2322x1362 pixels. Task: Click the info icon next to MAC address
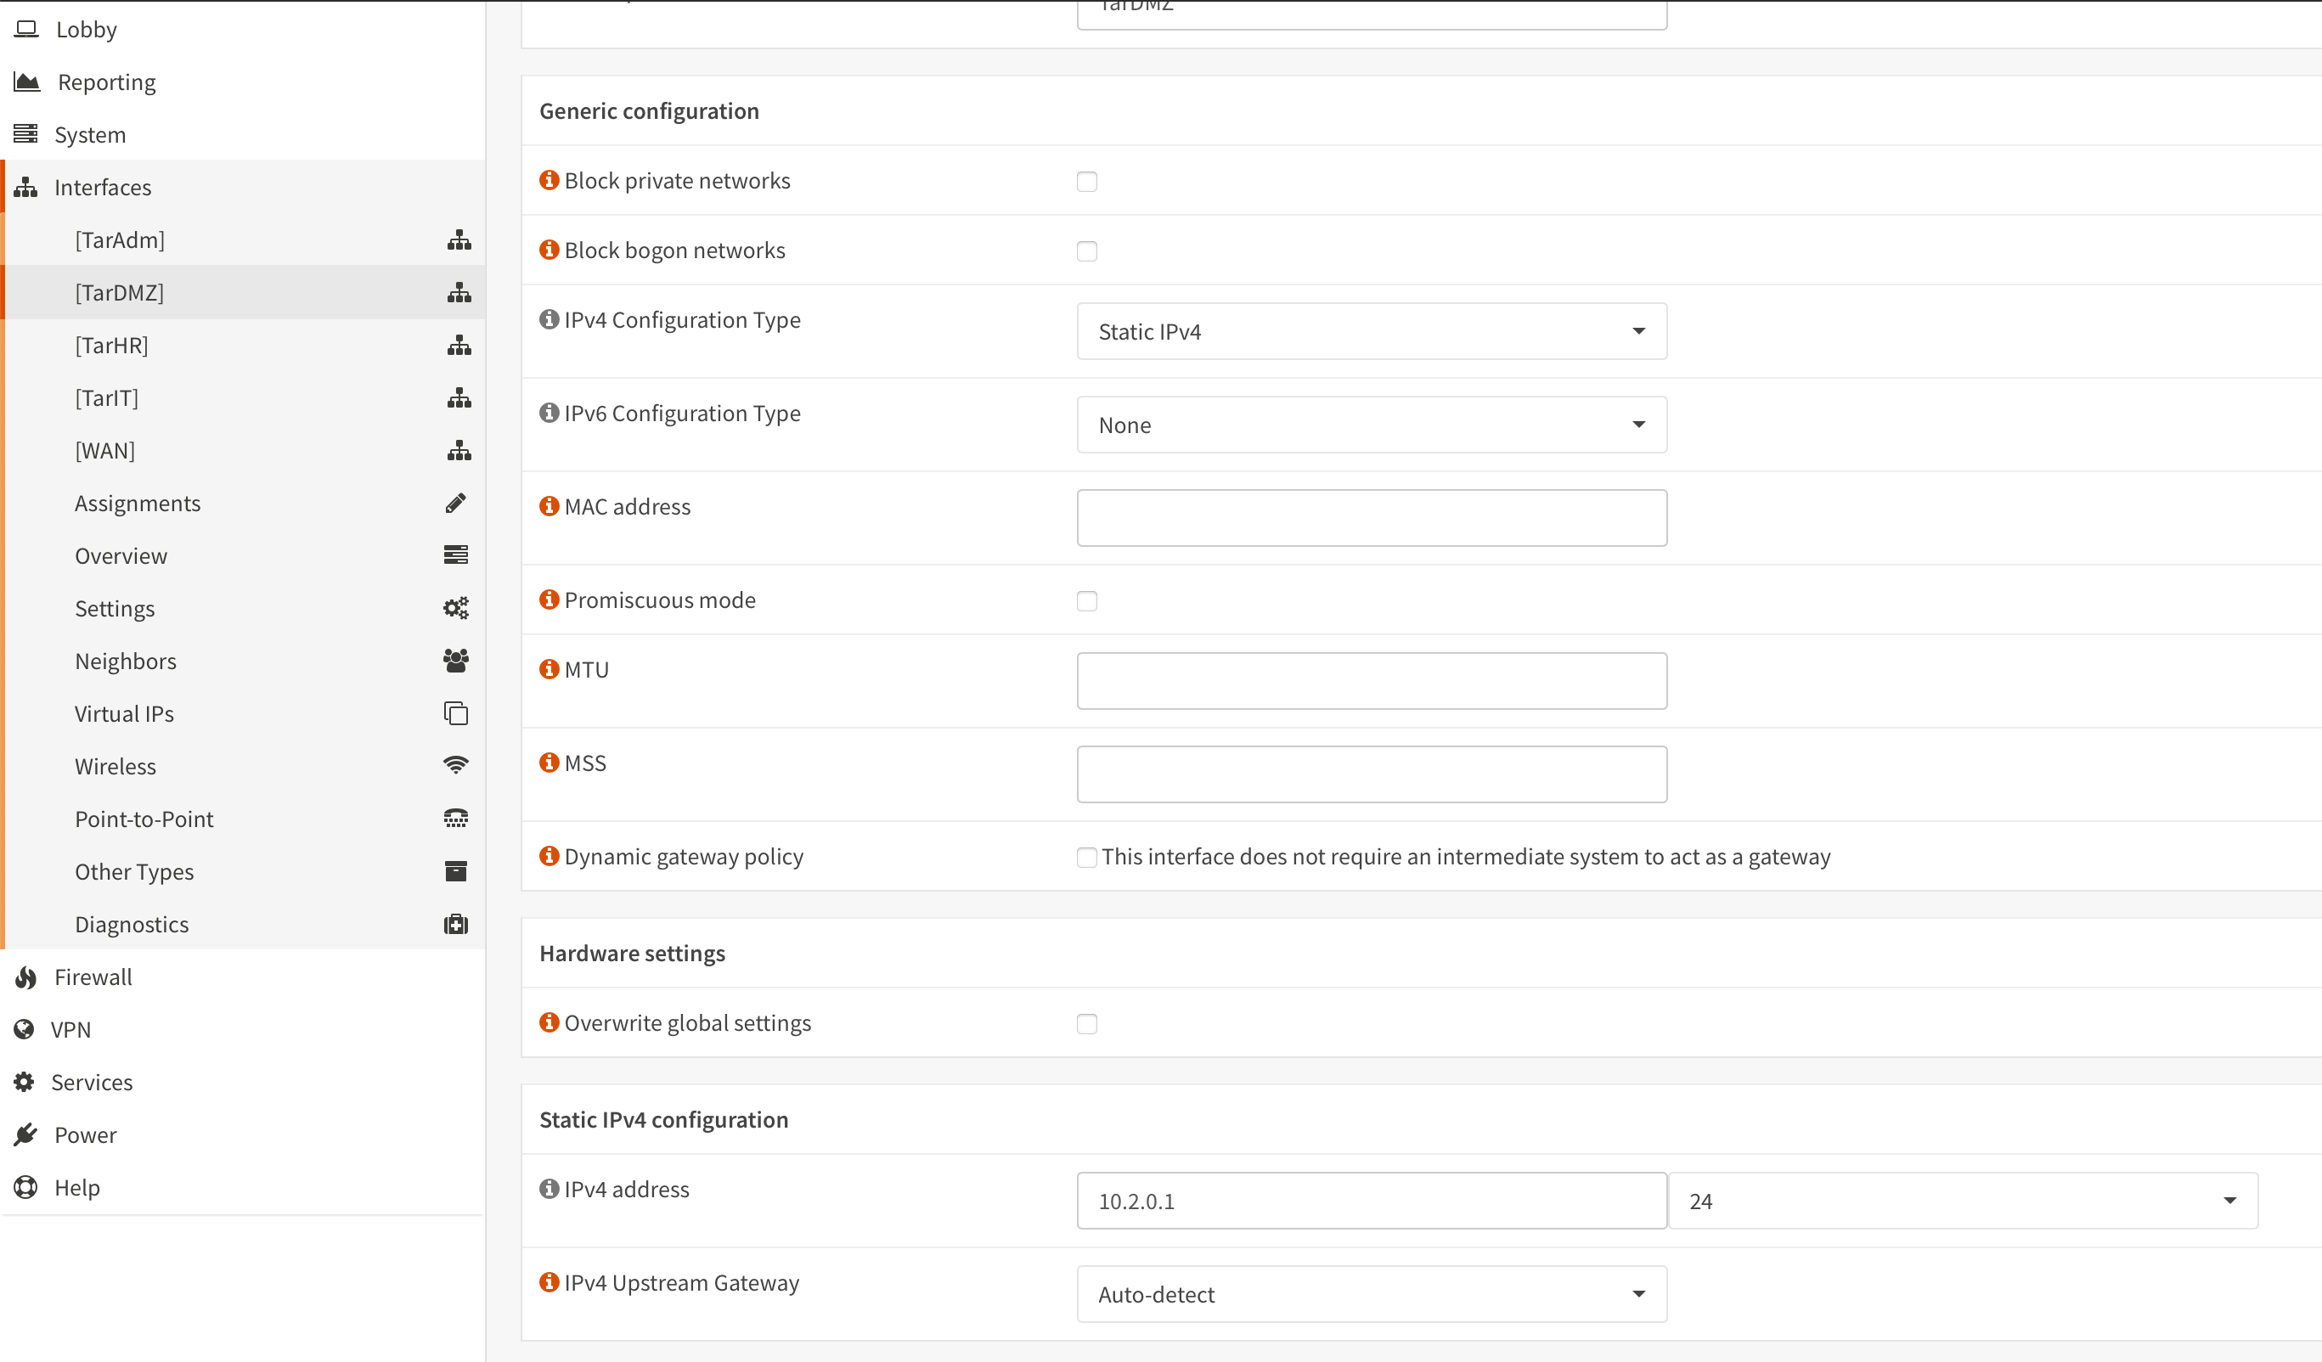(x=550, y=506)
